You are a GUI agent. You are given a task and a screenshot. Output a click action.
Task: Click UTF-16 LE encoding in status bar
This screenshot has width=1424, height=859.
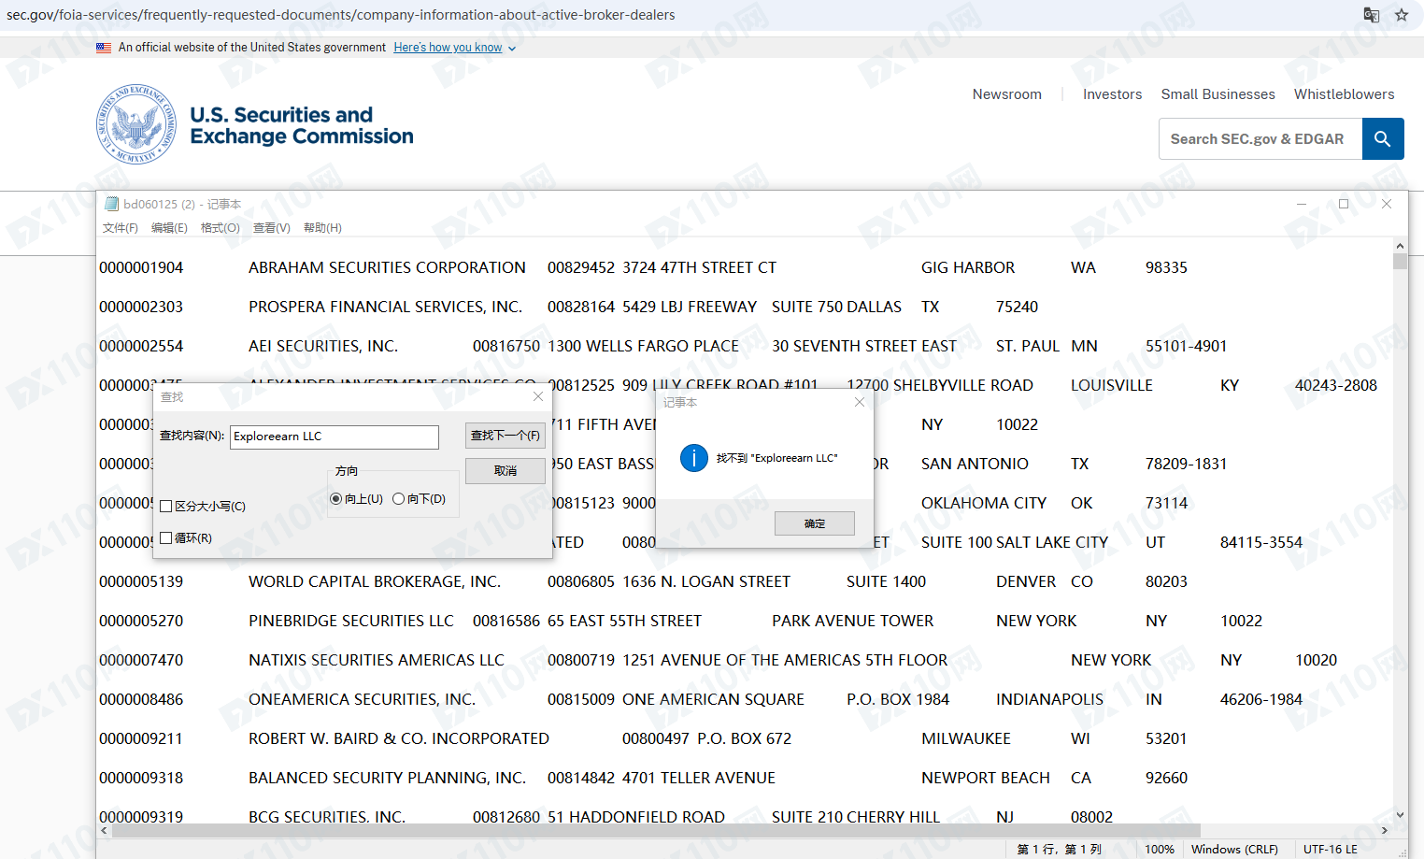click(x=1331, y=850)
